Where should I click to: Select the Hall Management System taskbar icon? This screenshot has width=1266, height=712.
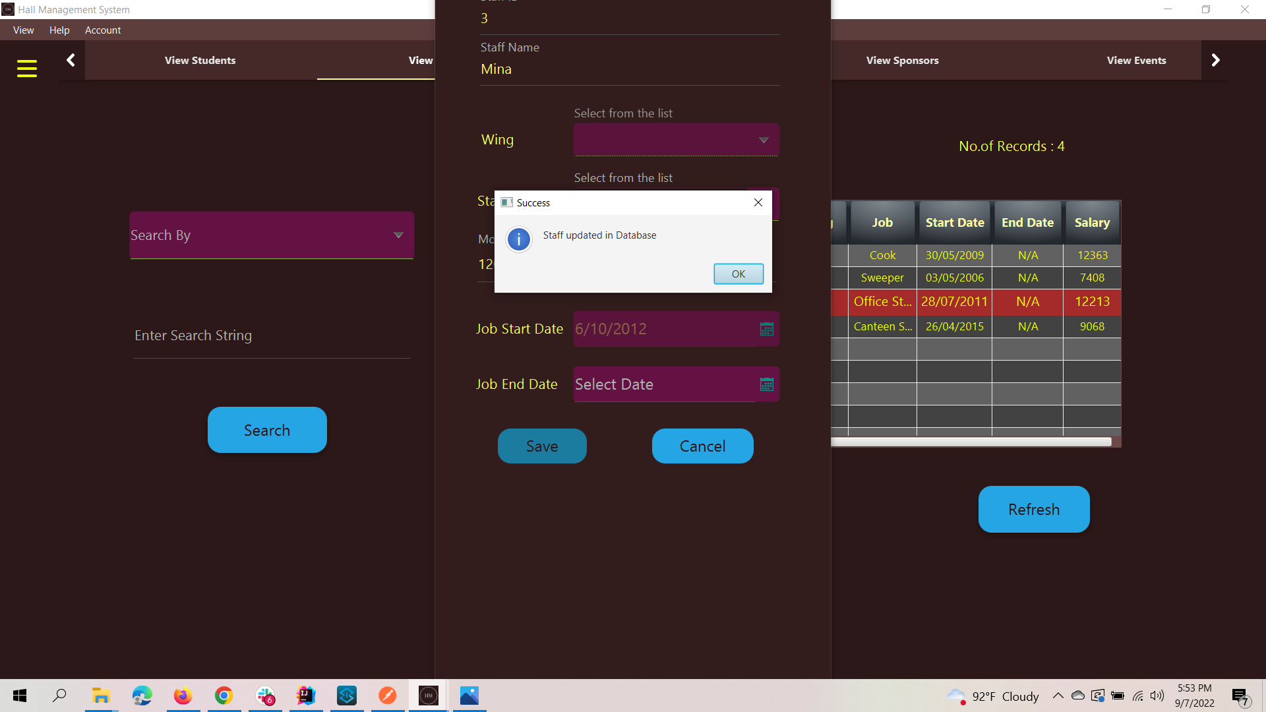pos(428,696)
